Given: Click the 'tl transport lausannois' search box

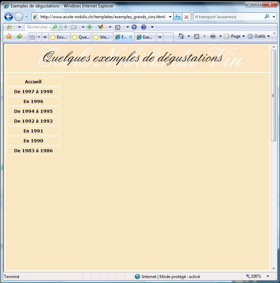Looking at the screenshot, I should (229, 17).
